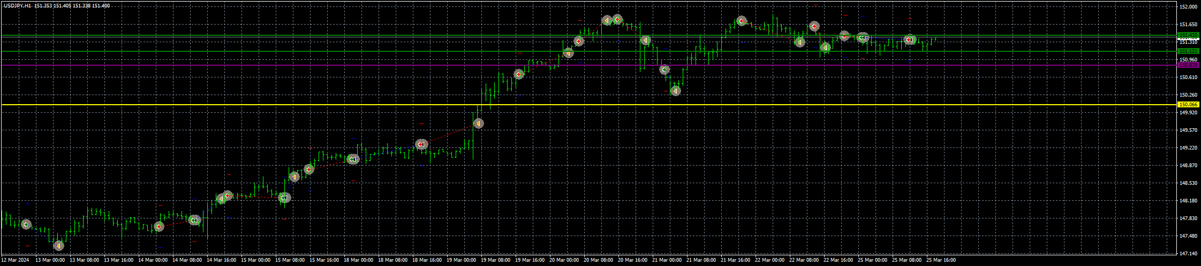Screen dimensions: 1201x266
Task: Click the 15 Mar 16:00 time label
Action: [324, 260]
